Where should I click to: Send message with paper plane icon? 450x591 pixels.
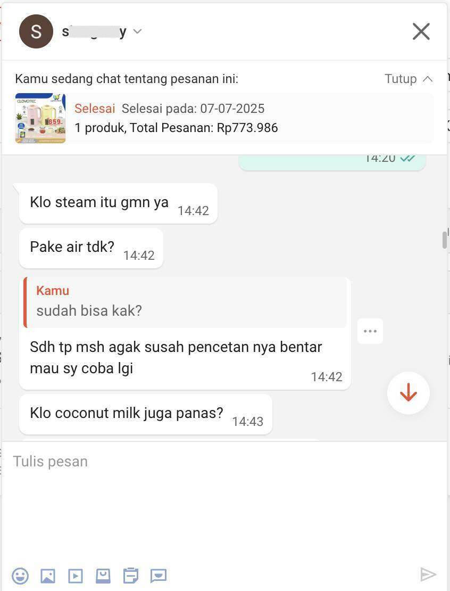(428, 574)
